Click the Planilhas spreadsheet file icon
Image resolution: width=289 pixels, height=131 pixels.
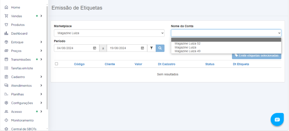pos(6,94)
